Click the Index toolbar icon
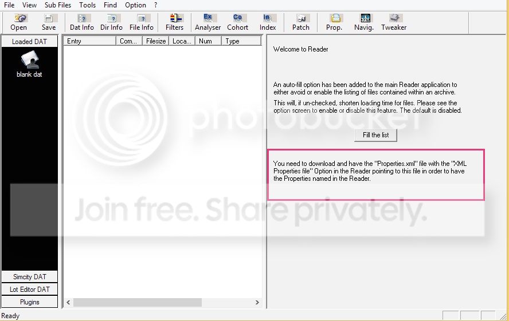This screenshot has width=509, height=321. (268, 22)
